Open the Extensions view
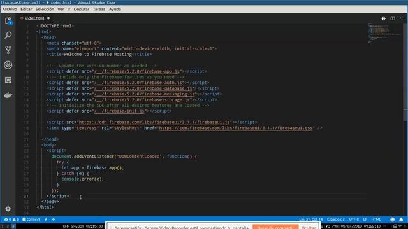 (8, 80)
